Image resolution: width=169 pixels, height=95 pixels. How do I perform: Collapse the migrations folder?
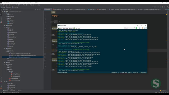[6, 52]
